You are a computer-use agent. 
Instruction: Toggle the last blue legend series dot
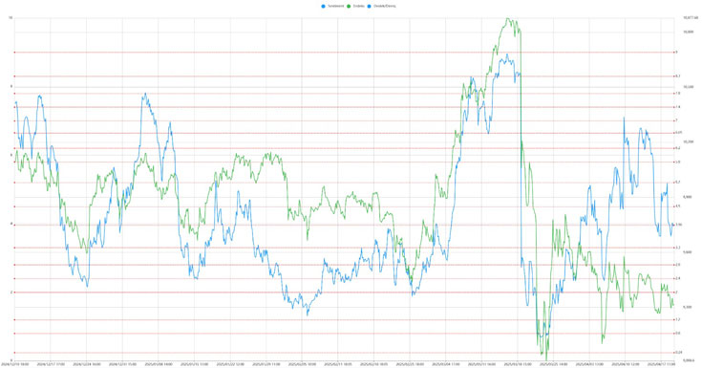click(x=370, y=7)
